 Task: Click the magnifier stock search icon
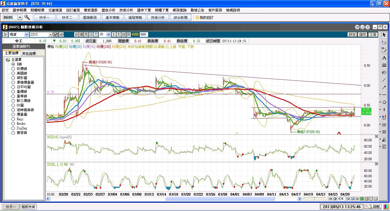coord(27,17)
